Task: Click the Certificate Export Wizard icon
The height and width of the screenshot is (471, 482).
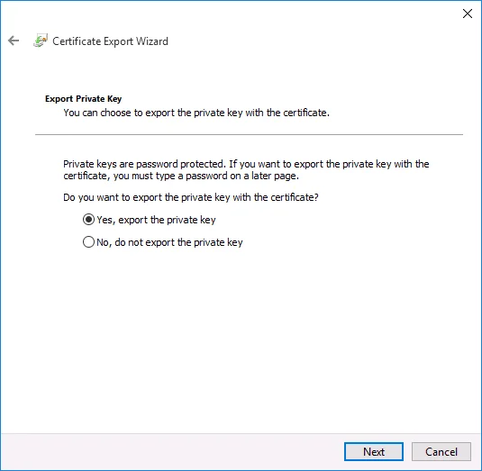Action: 41,41
